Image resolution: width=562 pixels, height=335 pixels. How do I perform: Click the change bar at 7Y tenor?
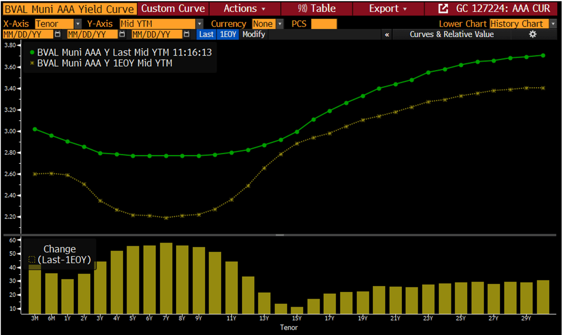coord(166,278)
